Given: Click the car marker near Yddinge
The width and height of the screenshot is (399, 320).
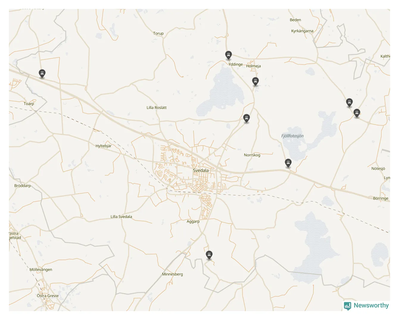Looking at the screenshot, I should tap(228, 55).
